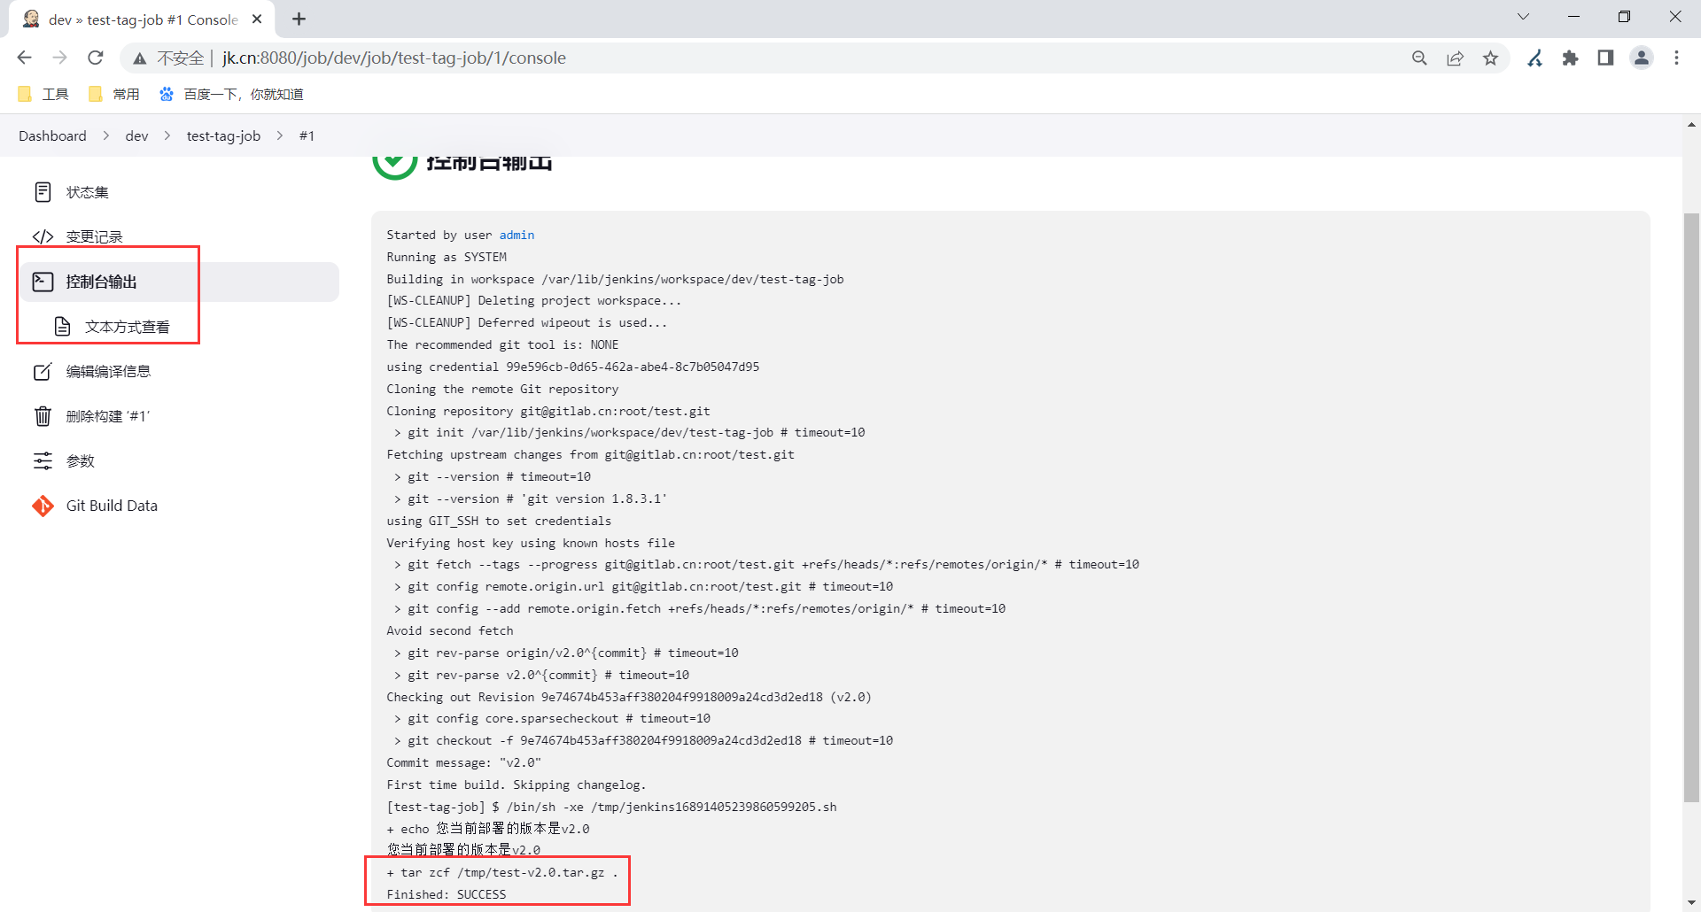The image size is (1701, 912).
Task: Click the 编辑编译信息 edit pencil icon
Action: tap(43, 371)
